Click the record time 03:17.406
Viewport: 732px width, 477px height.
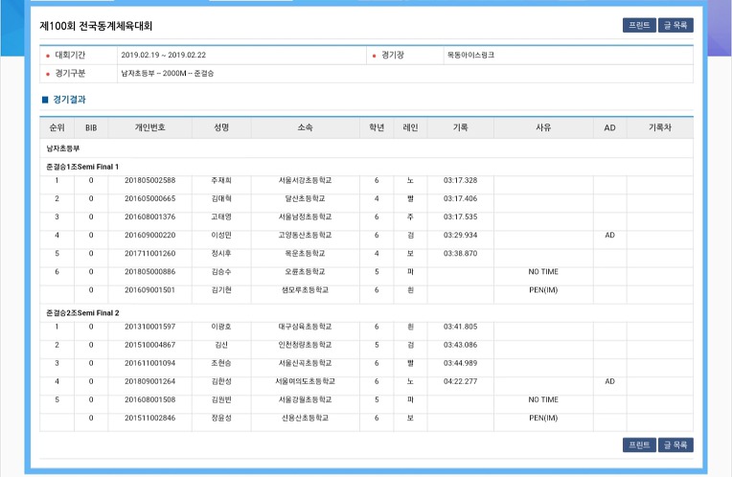[460, 198]
